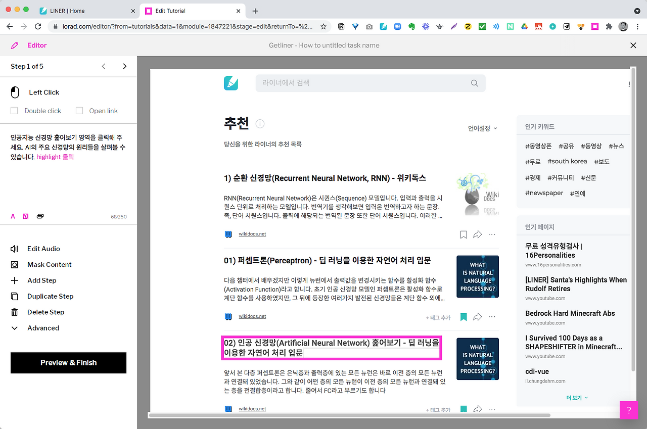Open the Google Drive extension icon
Viewport: 647px width, 429px height.
(525, 26)
